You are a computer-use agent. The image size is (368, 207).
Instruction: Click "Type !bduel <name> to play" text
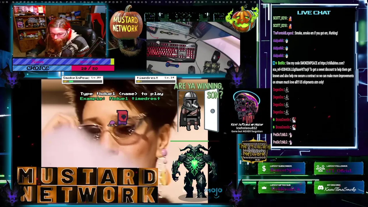pos(122,94)
